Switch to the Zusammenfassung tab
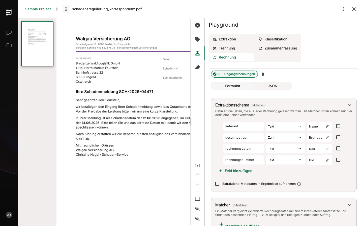 point(278,48)
